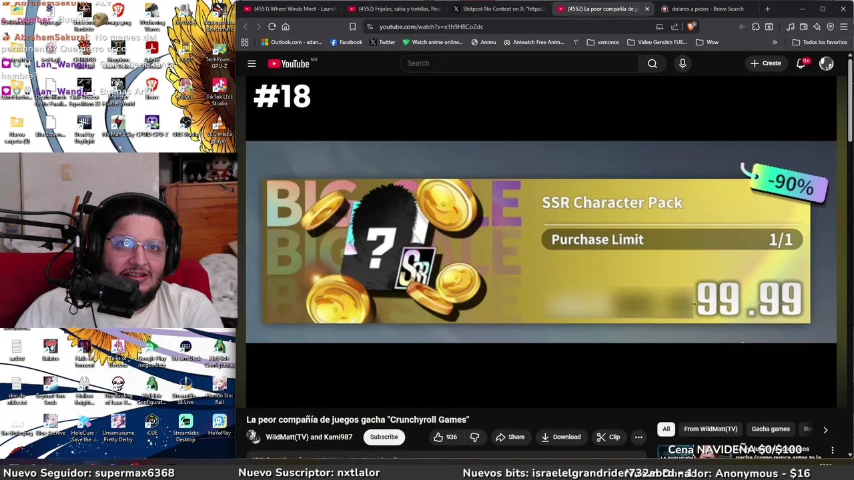Open a new browser tab
The image size is (854, 480).
point(767,9)
